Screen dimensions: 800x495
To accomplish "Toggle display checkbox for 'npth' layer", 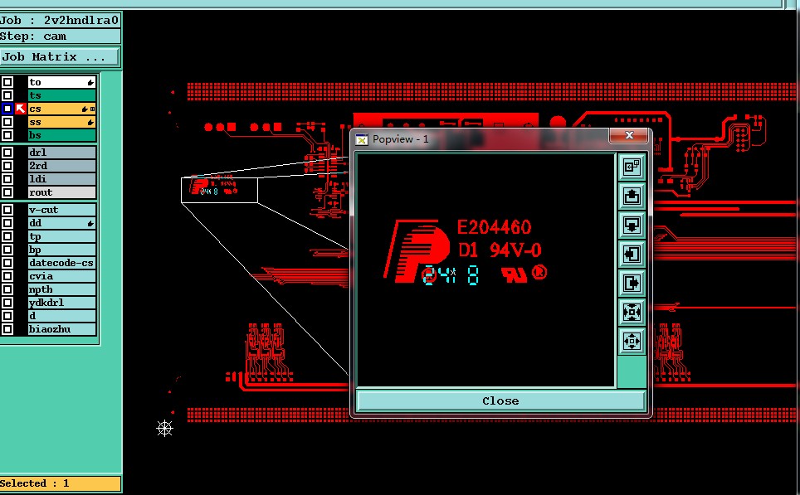I will click(x=7, y=289).
